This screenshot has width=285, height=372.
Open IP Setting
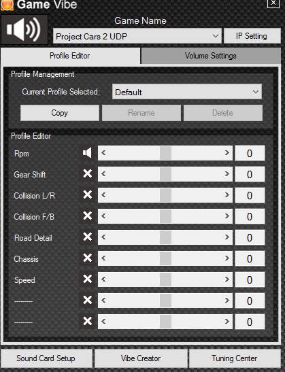tap(252, 36)
